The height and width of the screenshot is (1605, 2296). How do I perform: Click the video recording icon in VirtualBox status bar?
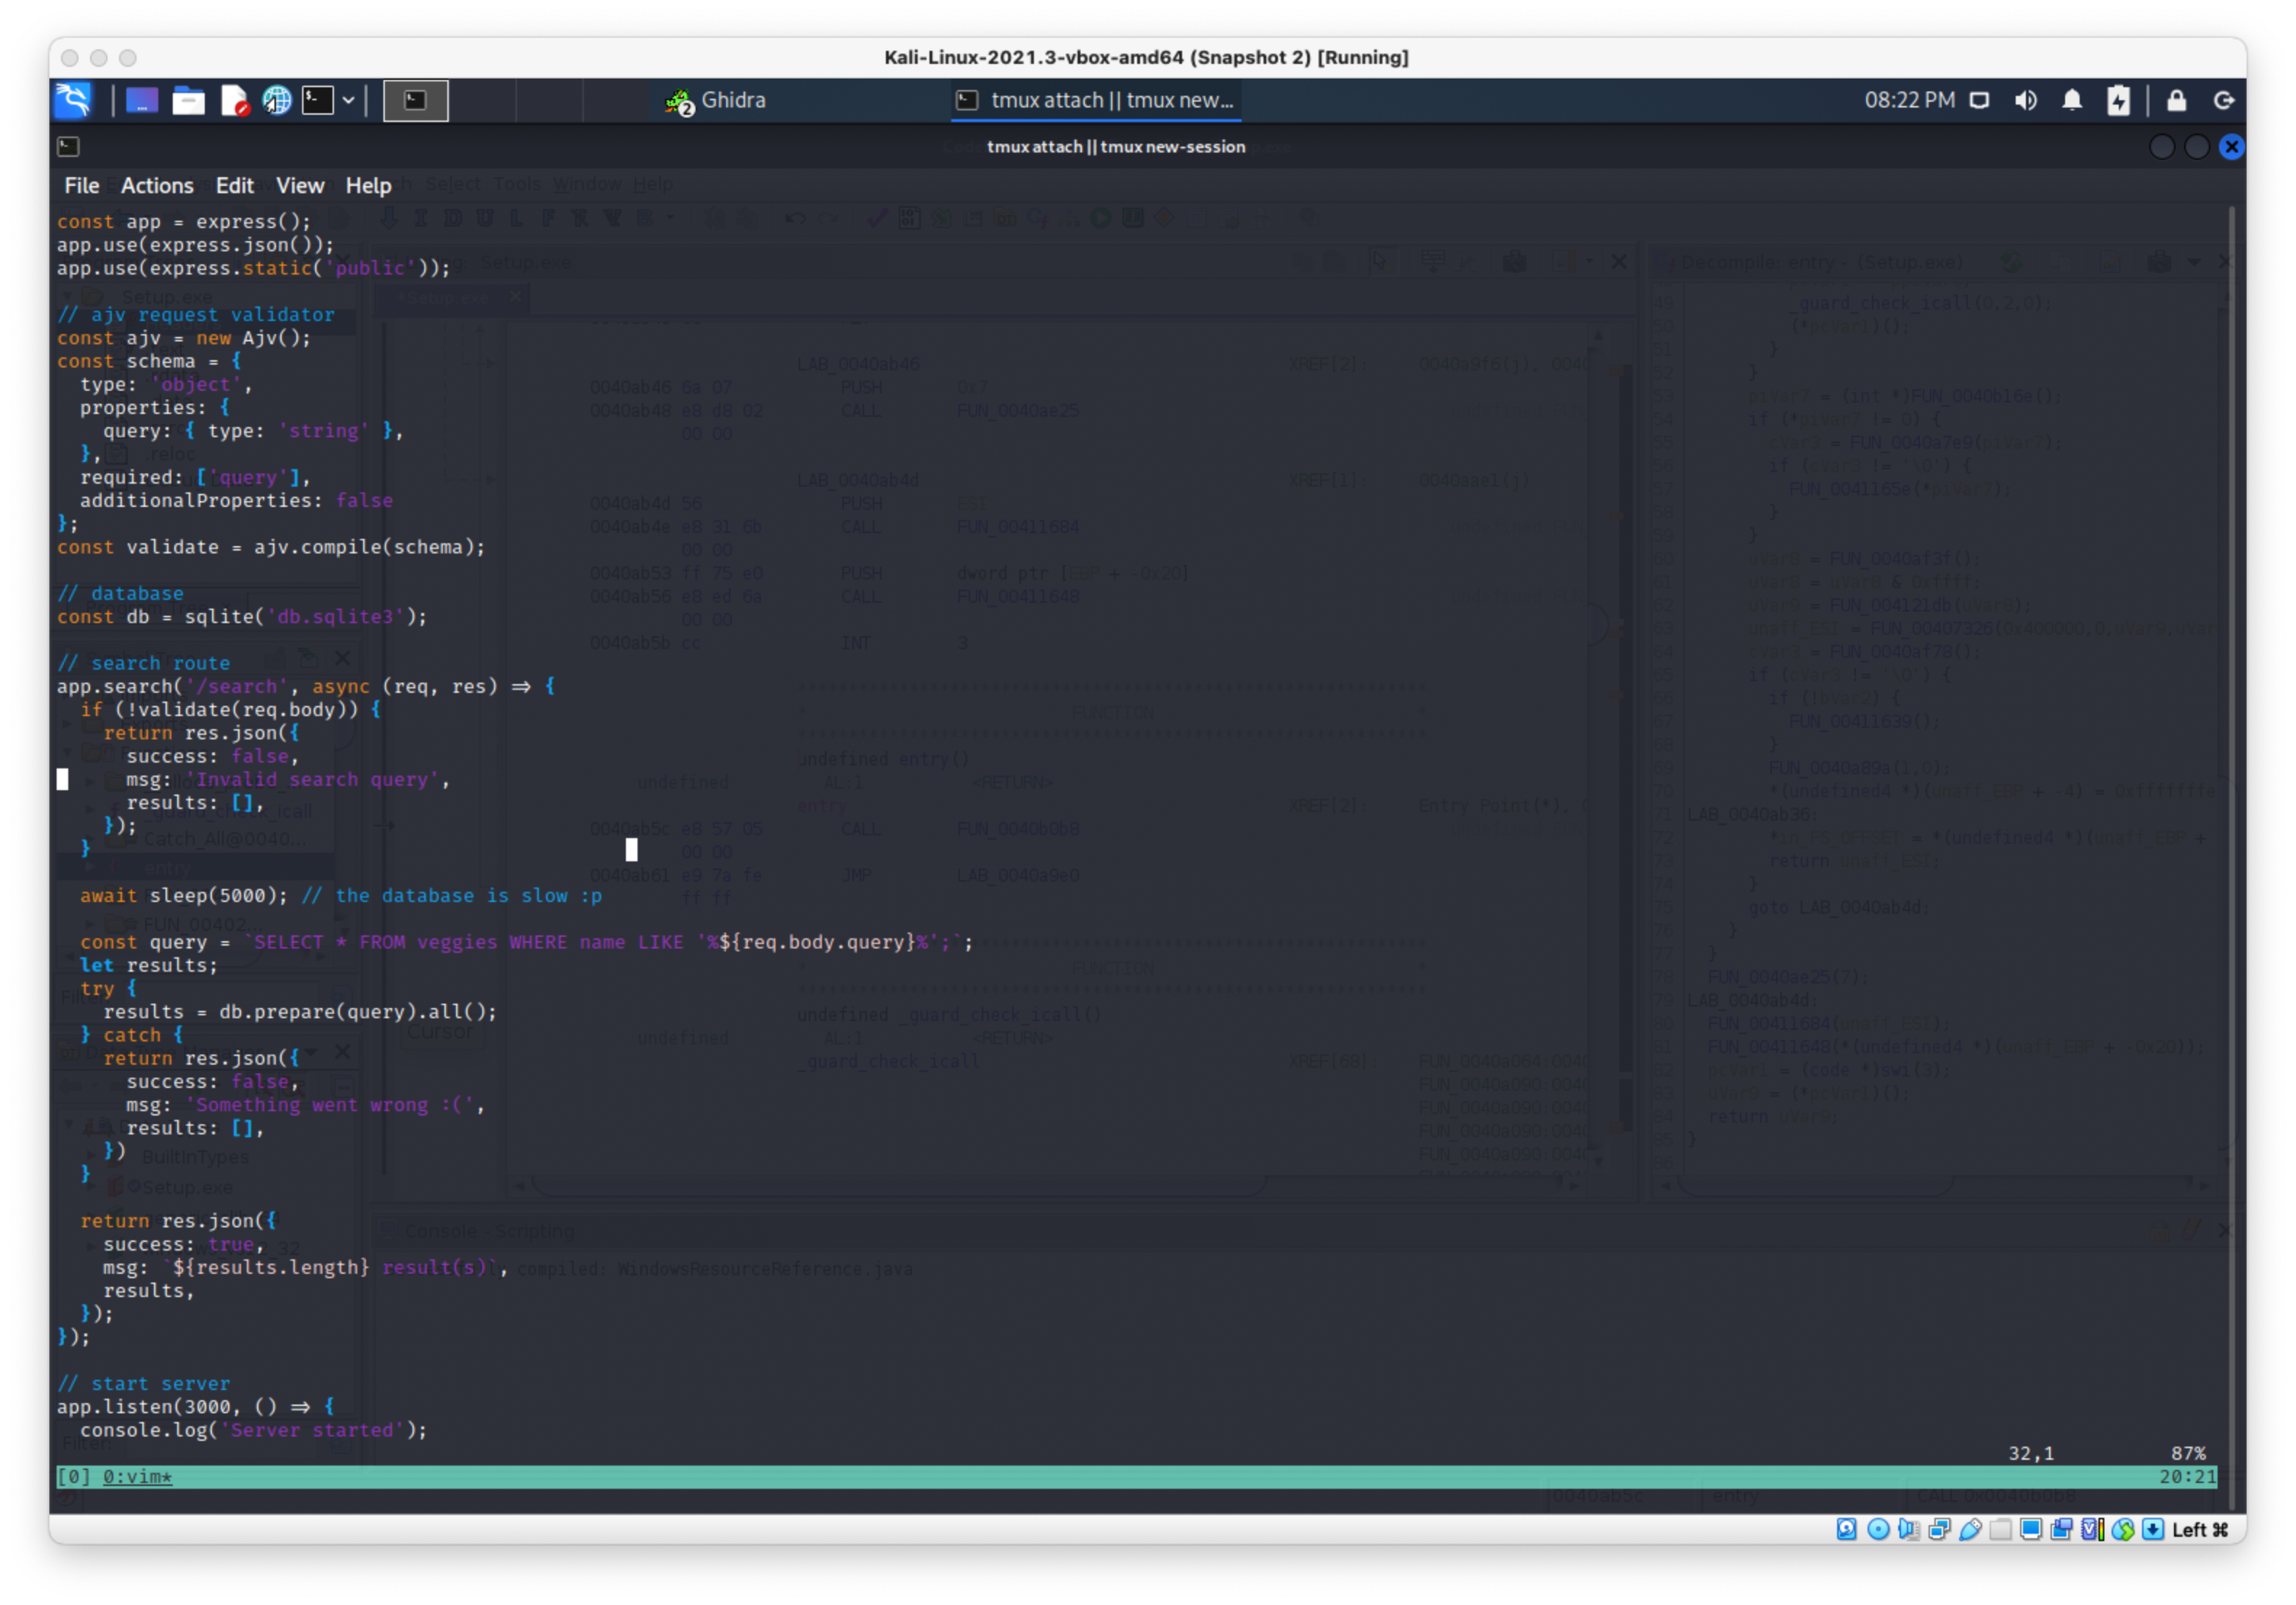pos(2061,1530)
